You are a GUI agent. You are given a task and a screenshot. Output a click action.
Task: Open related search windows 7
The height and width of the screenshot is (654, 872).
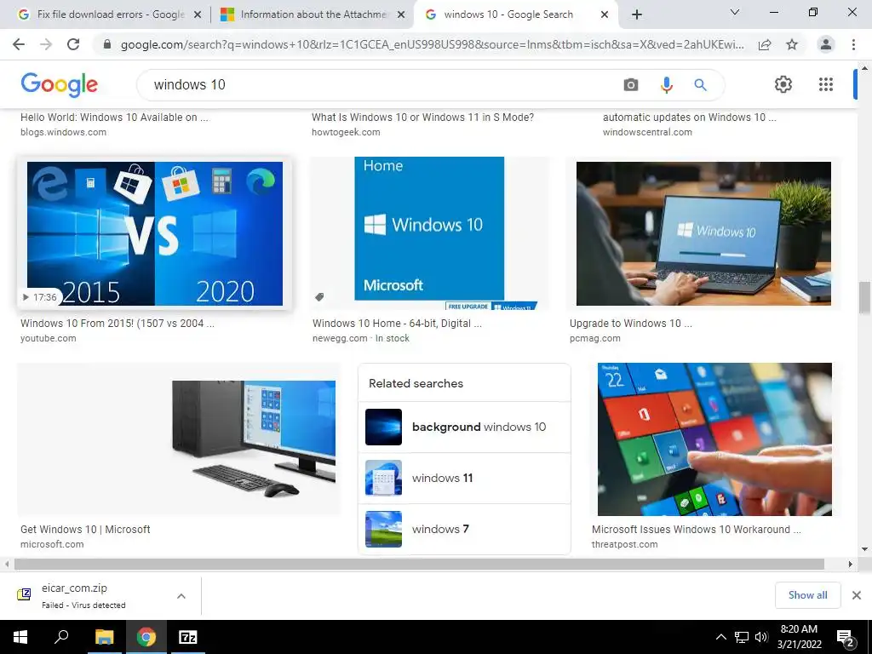(464, 529)
